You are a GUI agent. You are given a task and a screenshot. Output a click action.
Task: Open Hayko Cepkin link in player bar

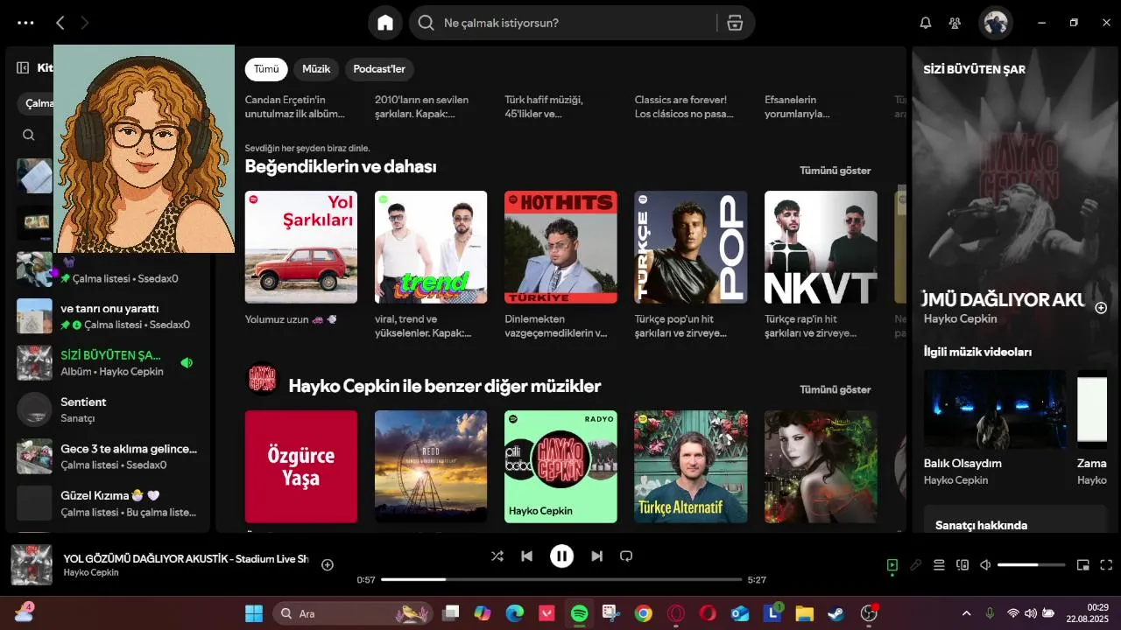pos(90,572)
